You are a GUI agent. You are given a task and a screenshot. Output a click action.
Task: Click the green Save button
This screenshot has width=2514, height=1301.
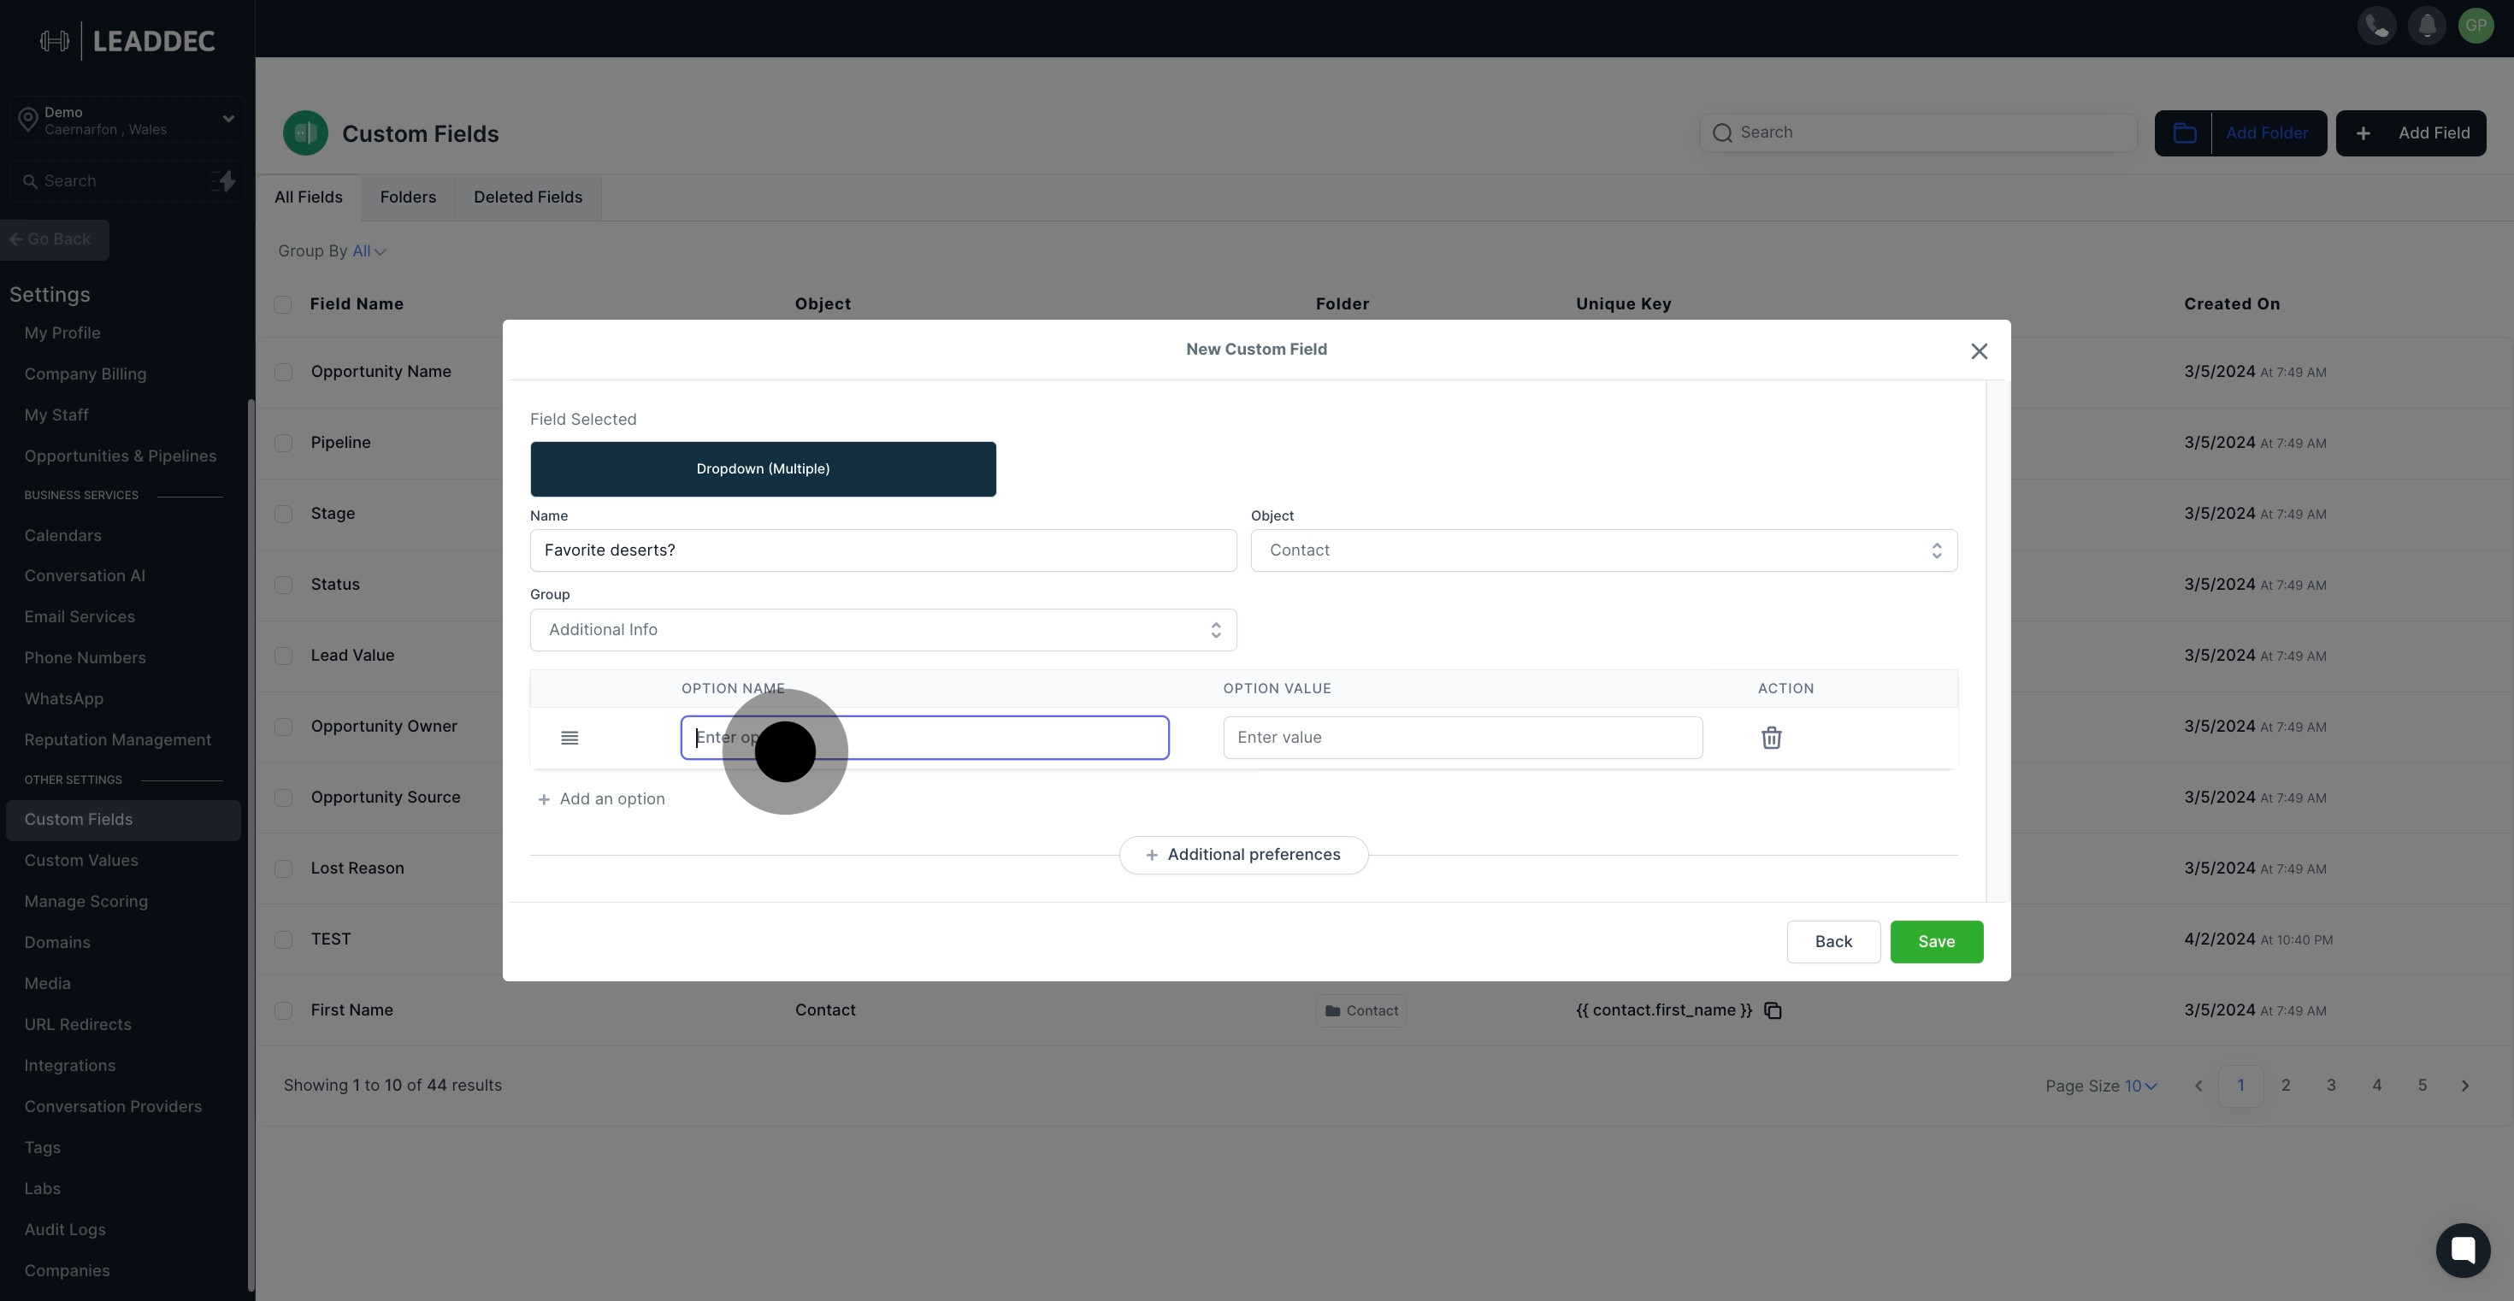(1936, 942)
